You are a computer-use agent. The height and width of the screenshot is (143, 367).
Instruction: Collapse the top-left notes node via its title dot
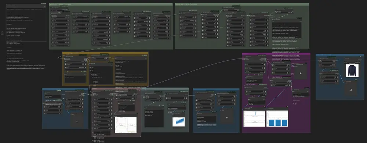click(7, 5)
